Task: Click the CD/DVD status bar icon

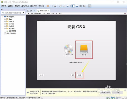Action: coord(109,98)
